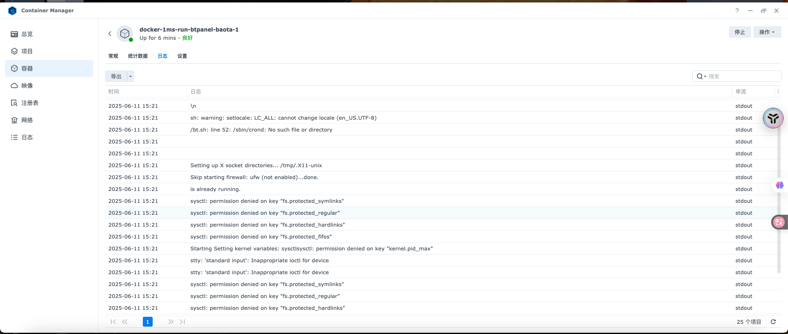Open the 网络 network section
Viewport: 788px width, 334px height.
coord(49,120)
